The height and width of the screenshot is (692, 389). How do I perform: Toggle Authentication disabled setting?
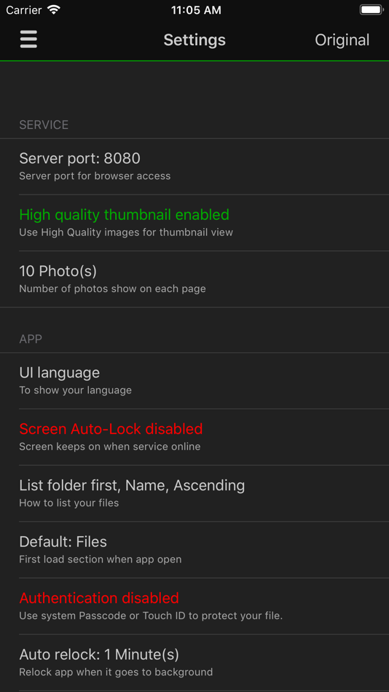pyautogui.click(x=194, y=606)
